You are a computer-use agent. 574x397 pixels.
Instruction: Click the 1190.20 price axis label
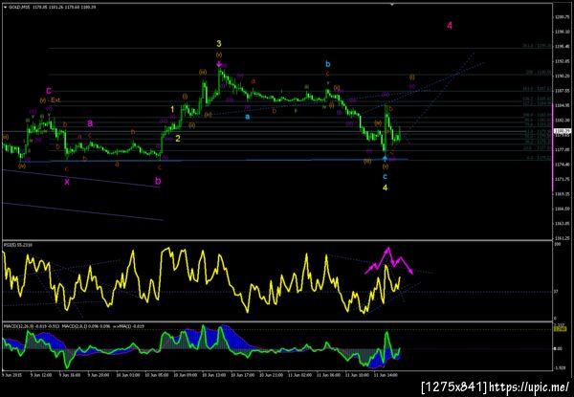coord(561,77)
